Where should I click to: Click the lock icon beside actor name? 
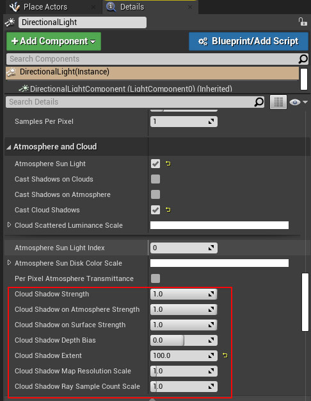pos(303,22)
